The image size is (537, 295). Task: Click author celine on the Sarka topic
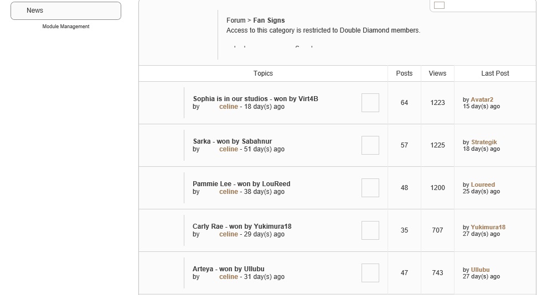click(229, 149)
